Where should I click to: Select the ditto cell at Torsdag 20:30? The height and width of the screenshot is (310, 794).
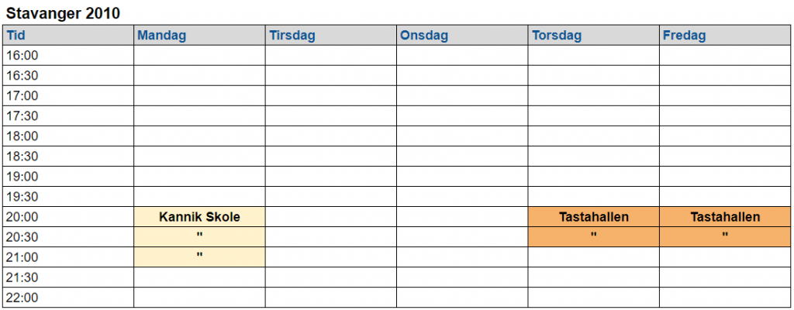(593, 236)
